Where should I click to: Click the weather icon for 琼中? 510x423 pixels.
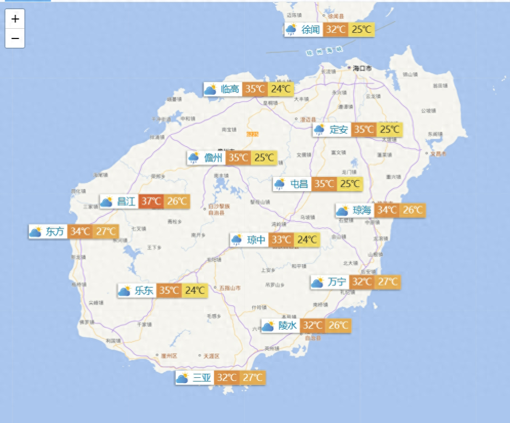pyautogui.click(x=236, y=240)
